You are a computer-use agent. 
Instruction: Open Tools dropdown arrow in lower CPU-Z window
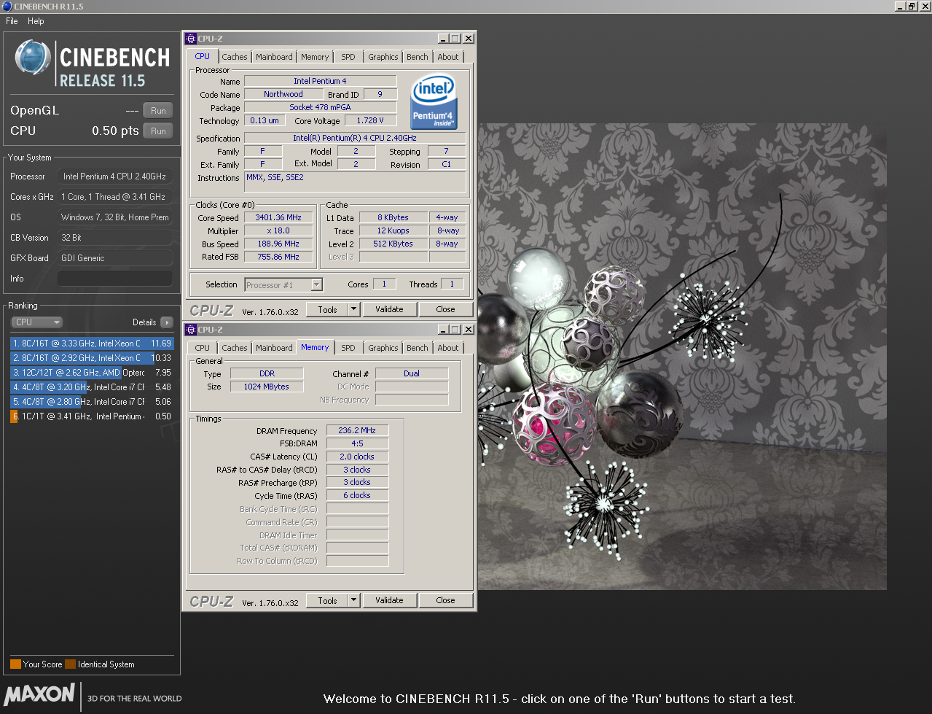pyautogui.click(x=354, y=600)
